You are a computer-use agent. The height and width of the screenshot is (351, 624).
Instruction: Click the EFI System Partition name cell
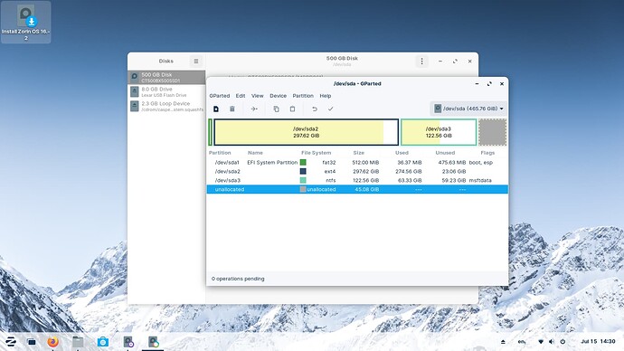coord(272,162)
